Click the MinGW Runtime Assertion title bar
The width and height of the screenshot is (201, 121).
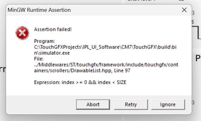[x=90, y=10]
